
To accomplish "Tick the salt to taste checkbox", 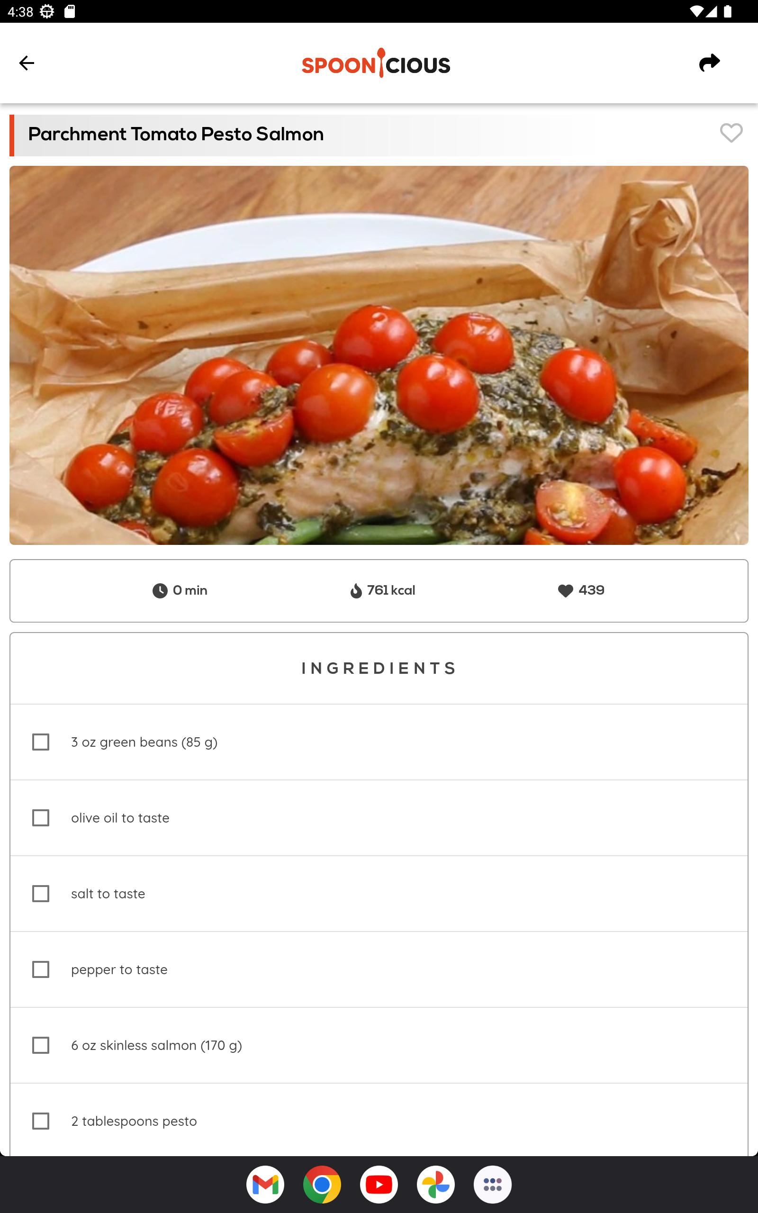I will (41, 894).
